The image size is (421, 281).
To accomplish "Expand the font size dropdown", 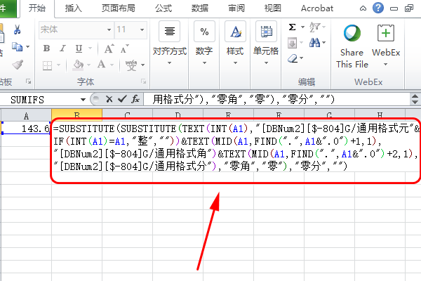I will (141, 30).
